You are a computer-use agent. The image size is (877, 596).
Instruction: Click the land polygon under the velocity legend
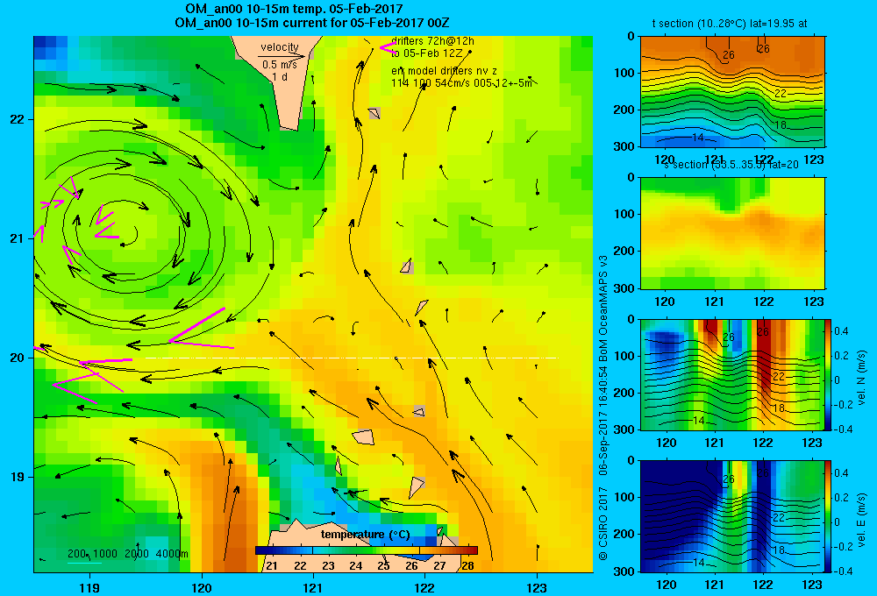point(277,84)
